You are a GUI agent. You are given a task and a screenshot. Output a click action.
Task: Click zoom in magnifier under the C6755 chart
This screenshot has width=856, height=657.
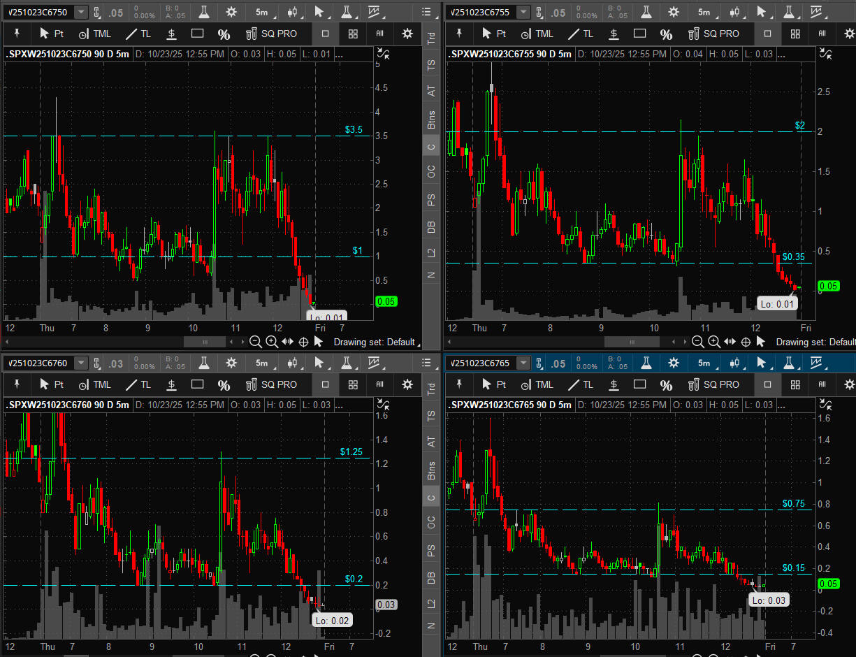coord(713,342)
